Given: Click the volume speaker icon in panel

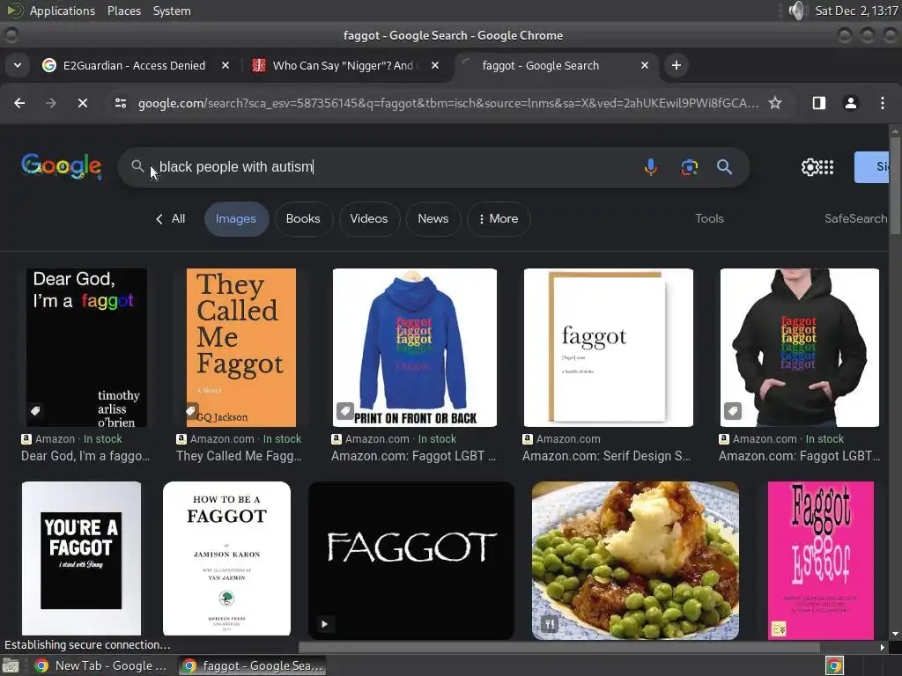Looking at the screenshot, I should [796, 11].
